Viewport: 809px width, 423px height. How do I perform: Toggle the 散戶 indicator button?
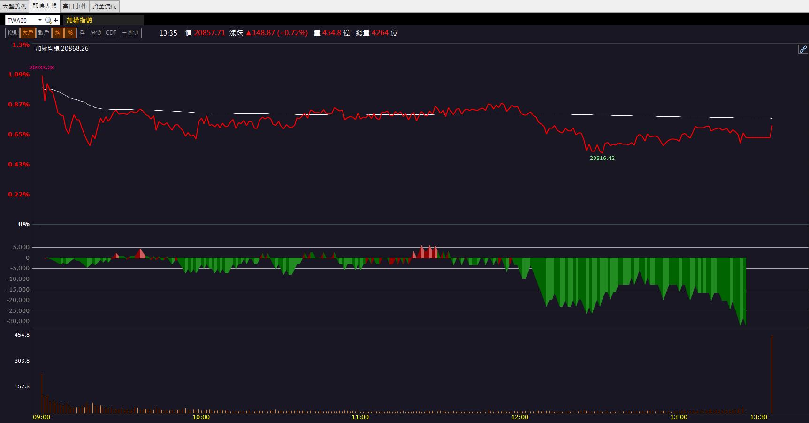point(44,33)
